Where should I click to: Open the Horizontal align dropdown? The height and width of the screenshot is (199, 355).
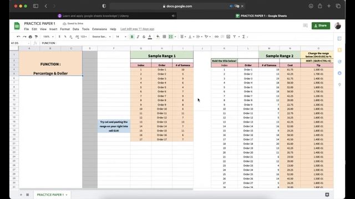[183, 36]
